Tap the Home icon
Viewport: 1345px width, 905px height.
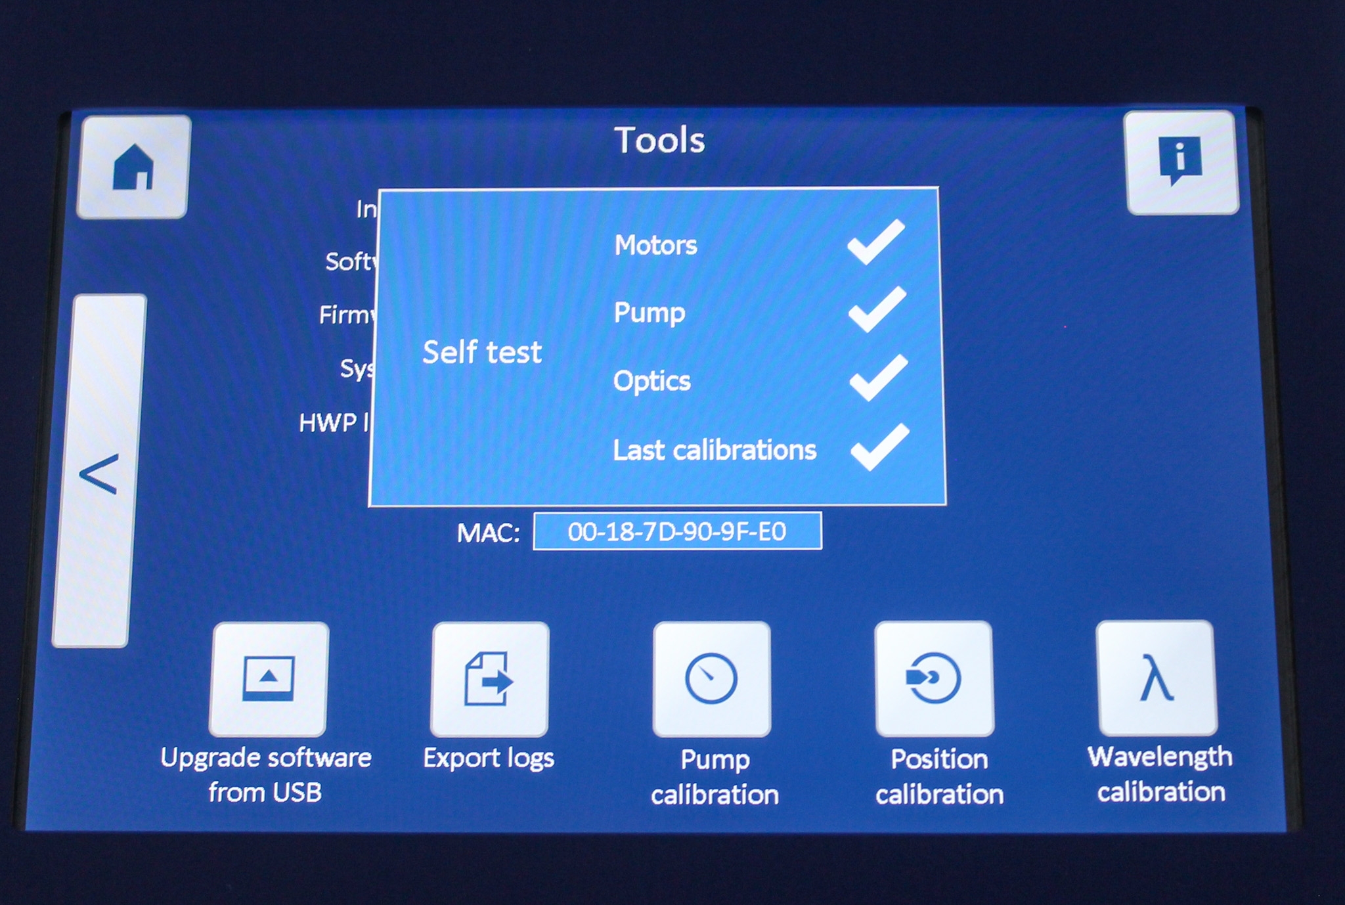tap(133, 166)
